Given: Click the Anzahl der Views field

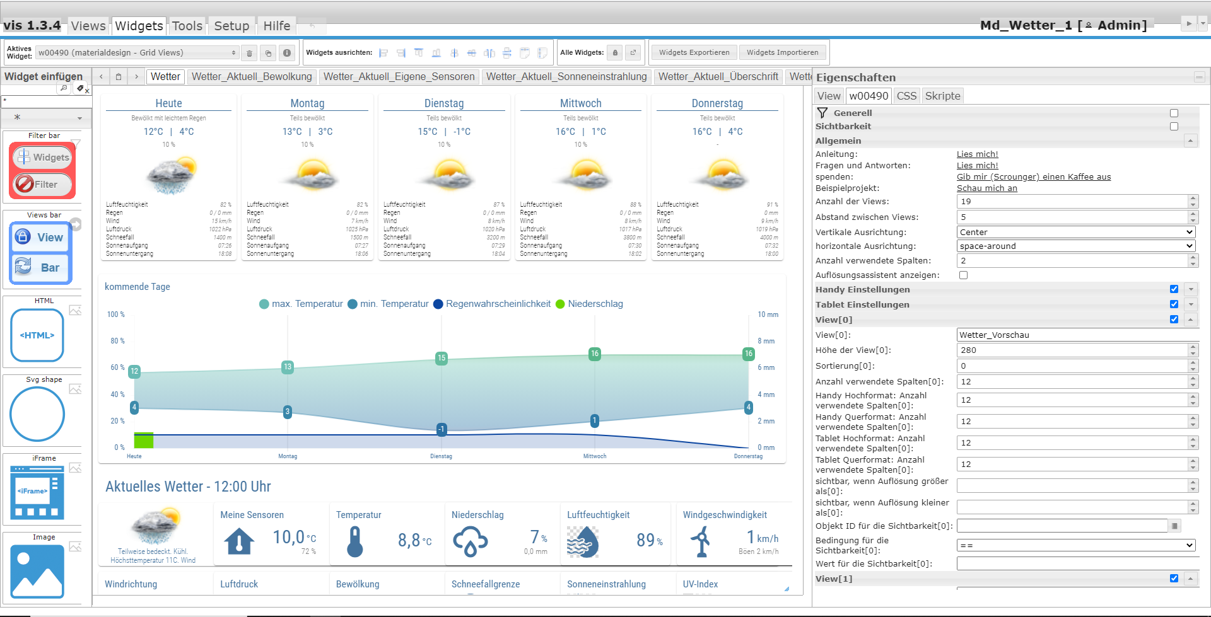Looking at the screenshot, I should 1072,202.
